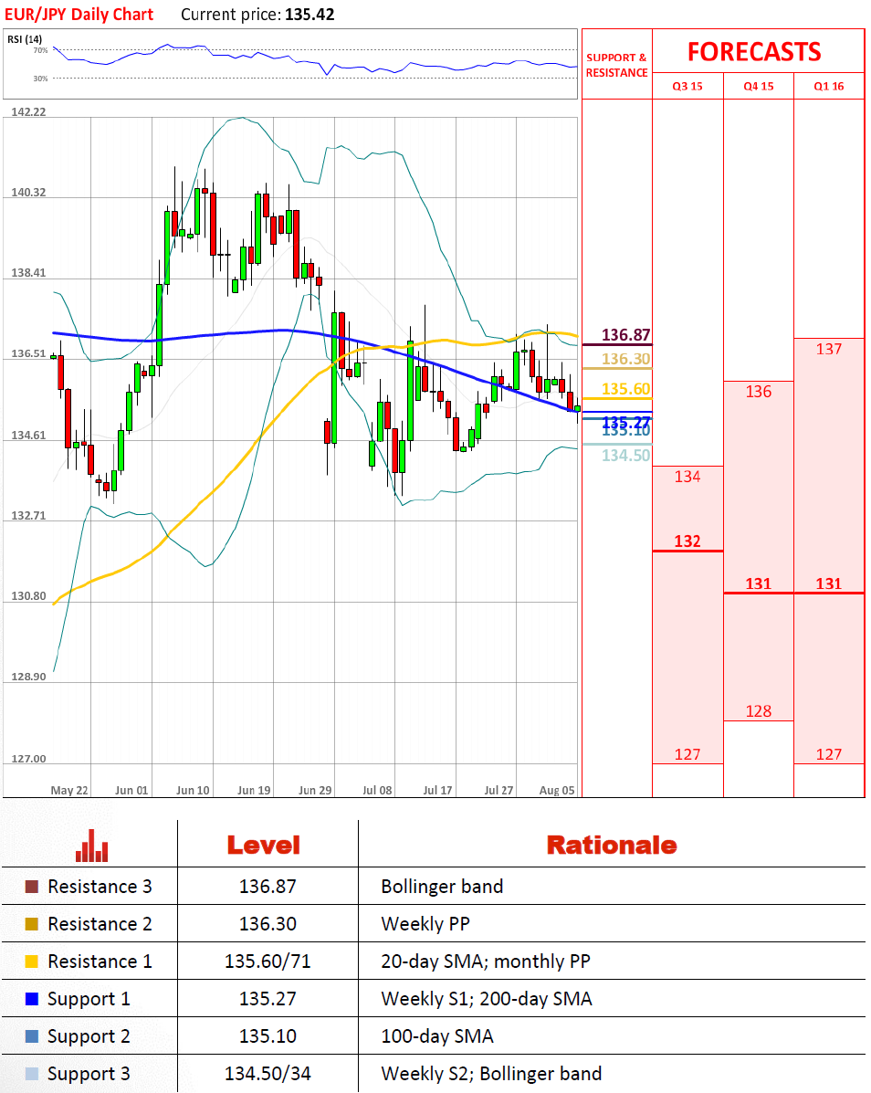Click the FORECASTS heading
Screen dimensions: 871x1093
coord(754,51)
